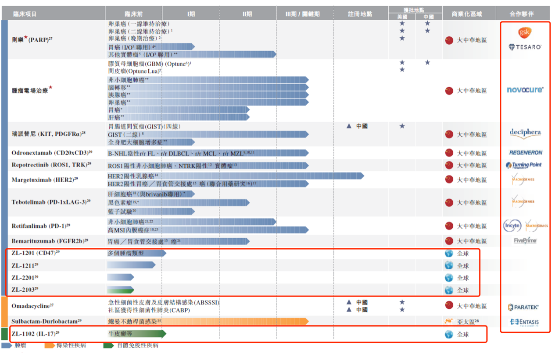The width and height of the screenshot is (555, 353).
Task: Click 大中華地區 label in Retifanlimab row
Action: point(472,226)
